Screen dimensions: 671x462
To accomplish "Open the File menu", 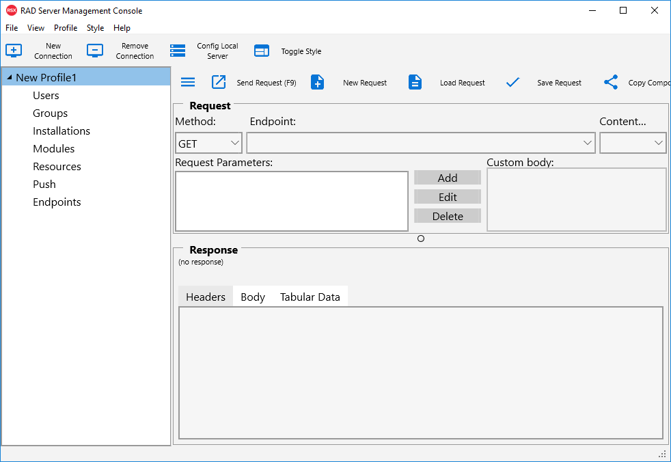I will click(12, 28).
